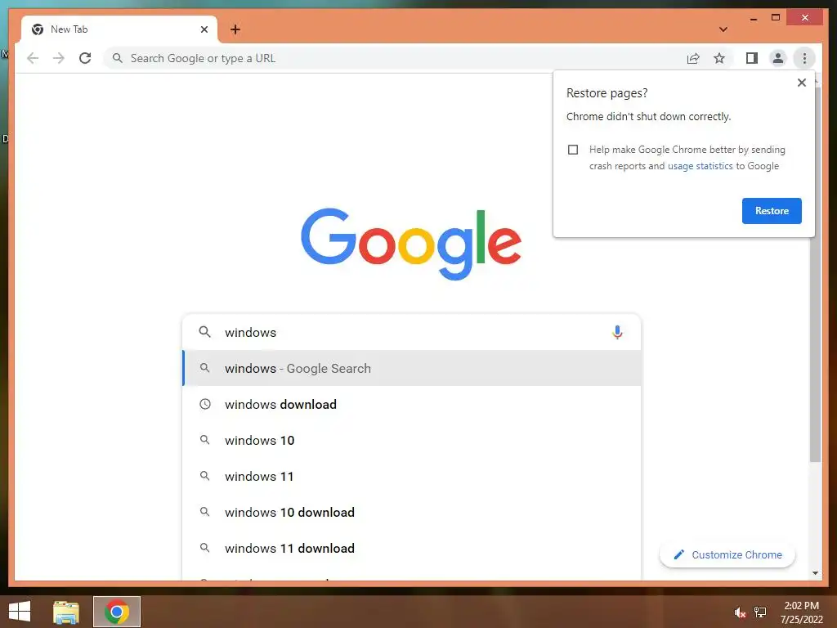Click the Back navigation arrow
Viewport: 837px width, 628px height.
33,58
